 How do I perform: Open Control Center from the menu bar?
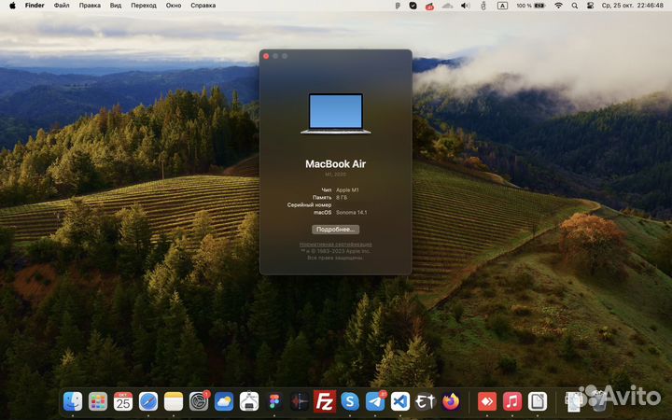[x=590, y=6]
